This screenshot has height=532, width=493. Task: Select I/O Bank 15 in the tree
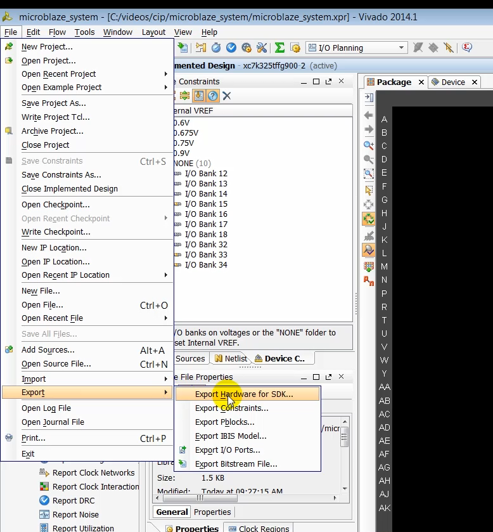[206, 204]
